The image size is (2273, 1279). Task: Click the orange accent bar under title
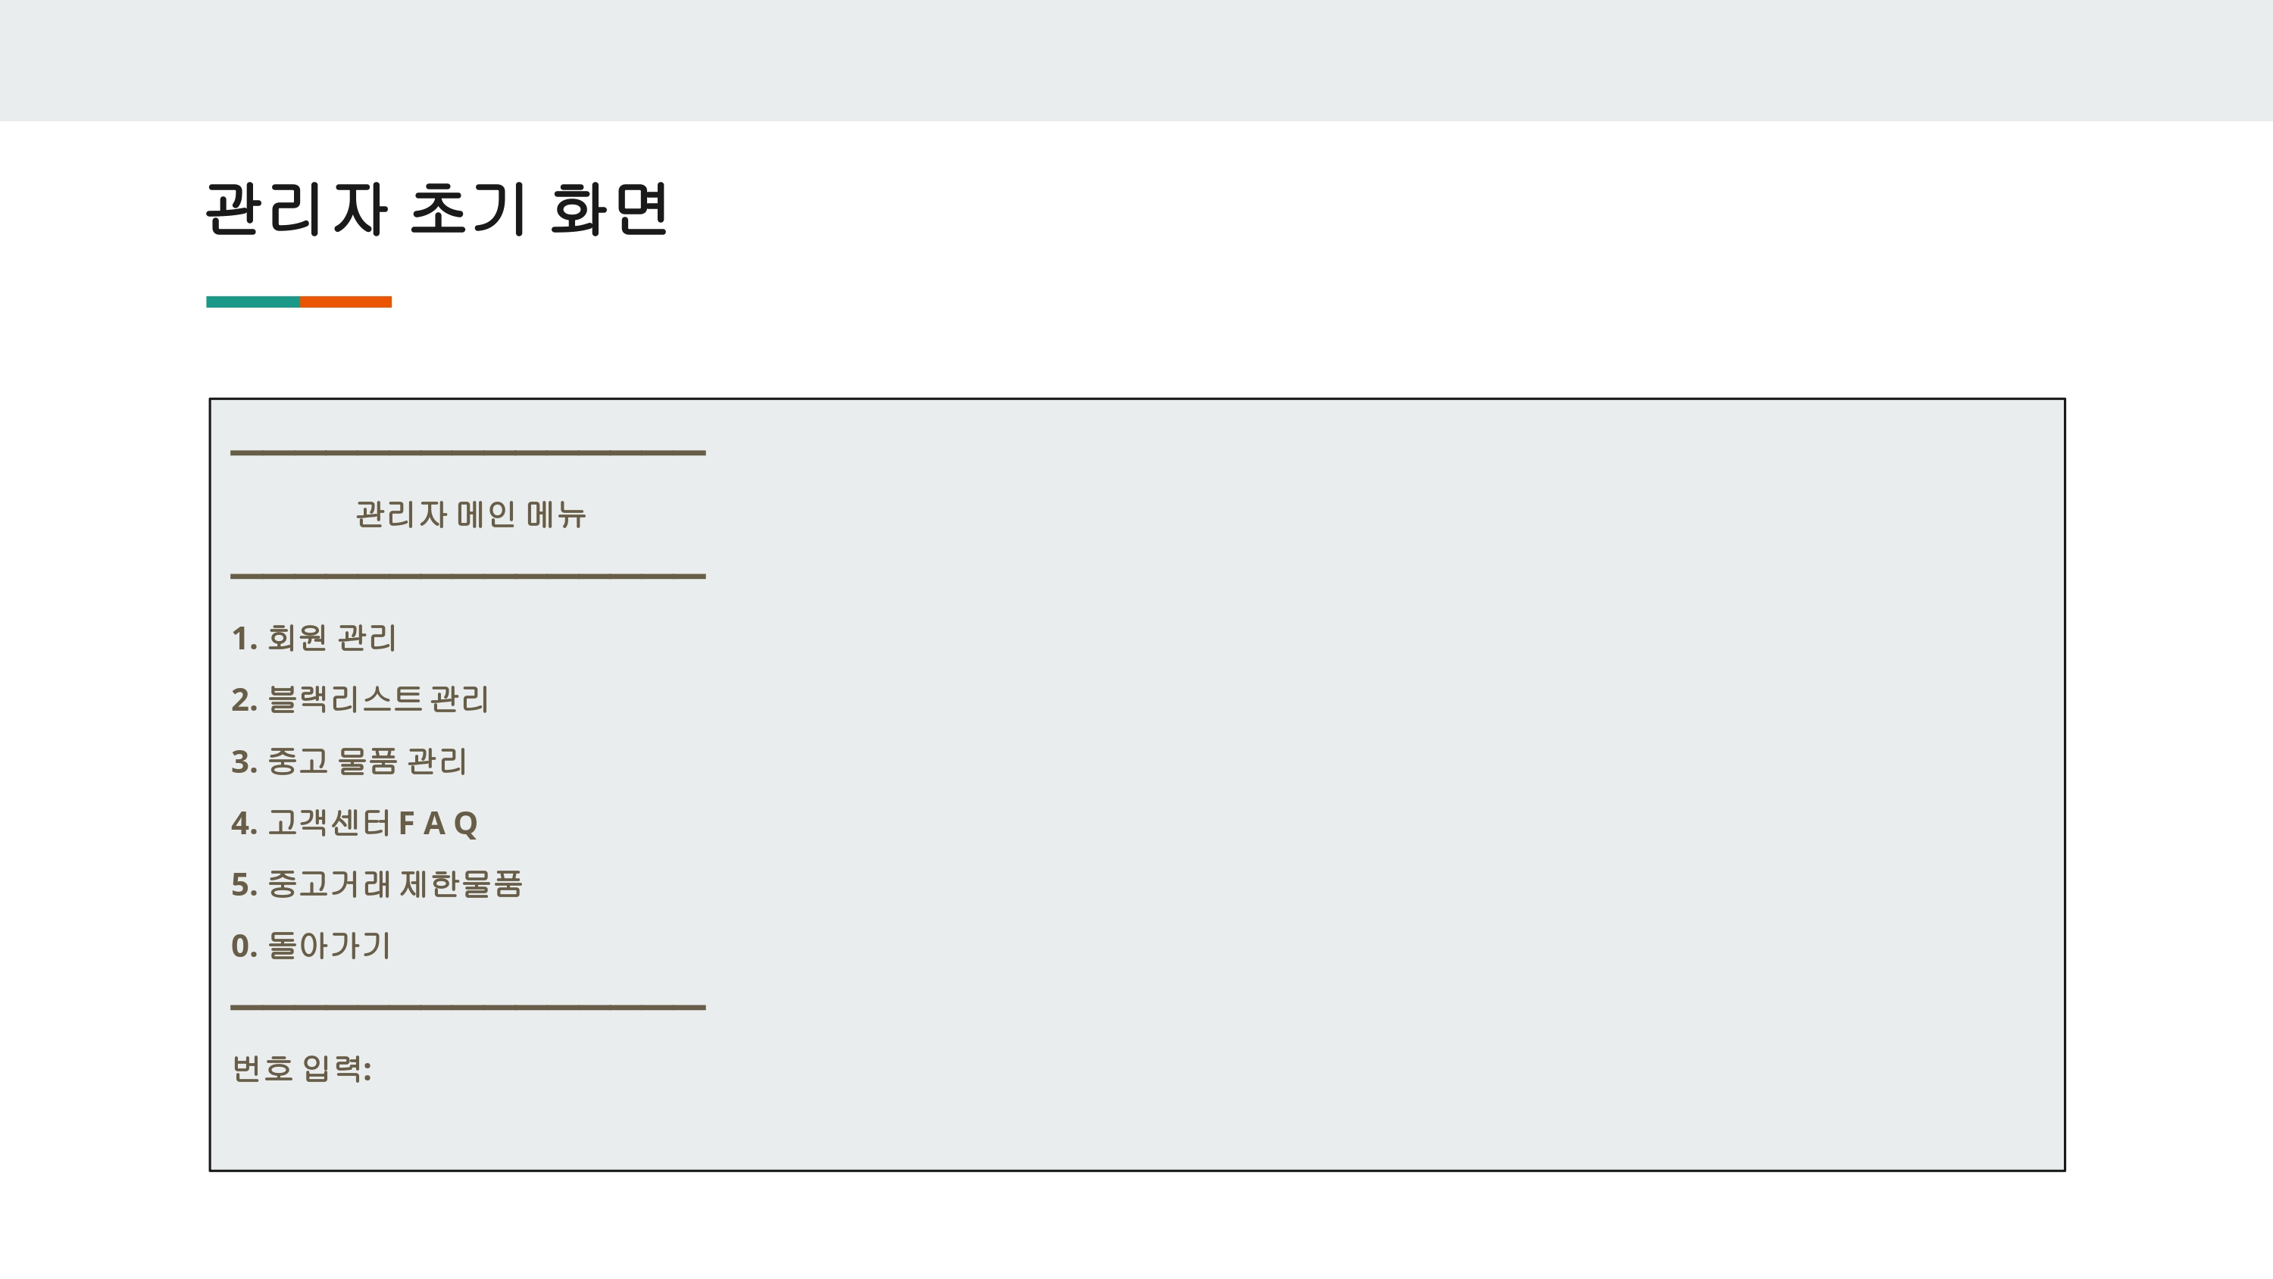[346, 302]
